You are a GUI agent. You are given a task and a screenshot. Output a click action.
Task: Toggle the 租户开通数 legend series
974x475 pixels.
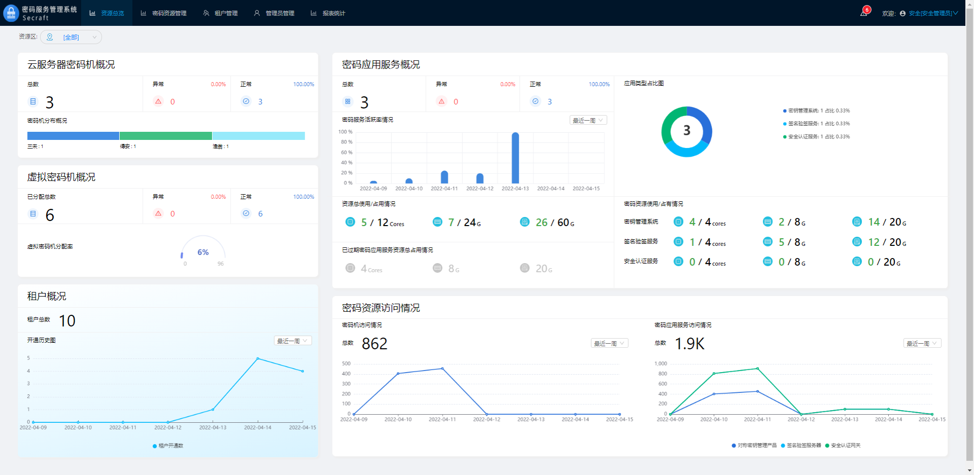(168, 446)
